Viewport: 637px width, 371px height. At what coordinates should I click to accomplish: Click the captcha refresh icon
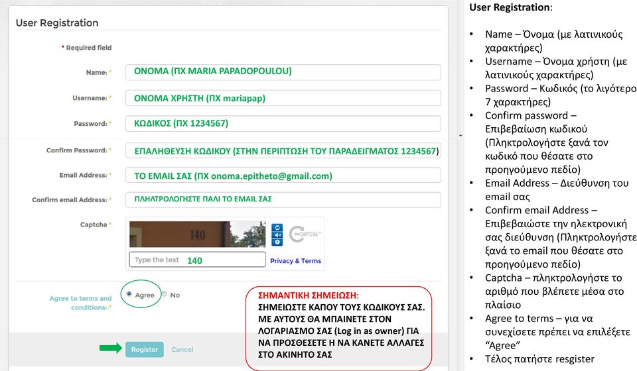tap(277, 228)
